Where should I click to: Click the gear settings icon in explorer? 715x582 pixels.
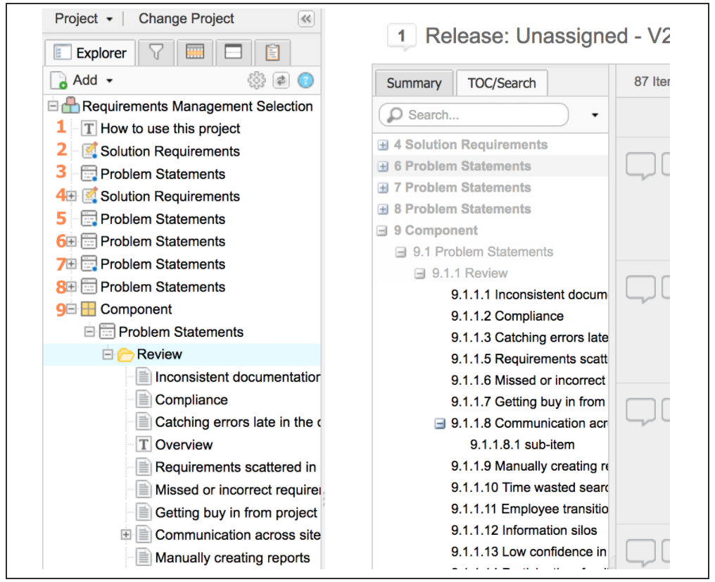click(x=256, y=81)
